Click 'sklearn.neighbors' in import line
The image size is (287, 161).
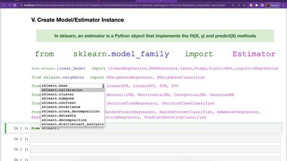tap(64, 77)
